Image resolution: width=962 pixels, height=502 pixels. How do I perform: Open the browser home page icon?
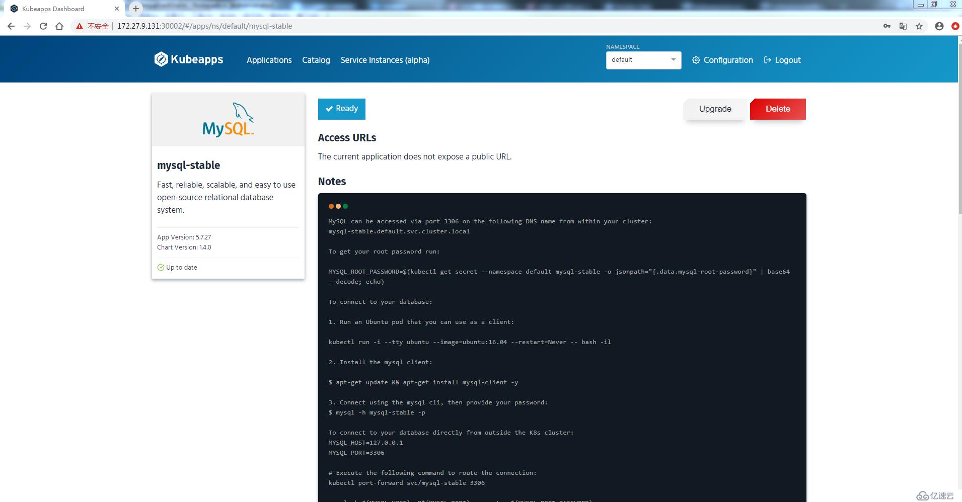tap(59, 26)
